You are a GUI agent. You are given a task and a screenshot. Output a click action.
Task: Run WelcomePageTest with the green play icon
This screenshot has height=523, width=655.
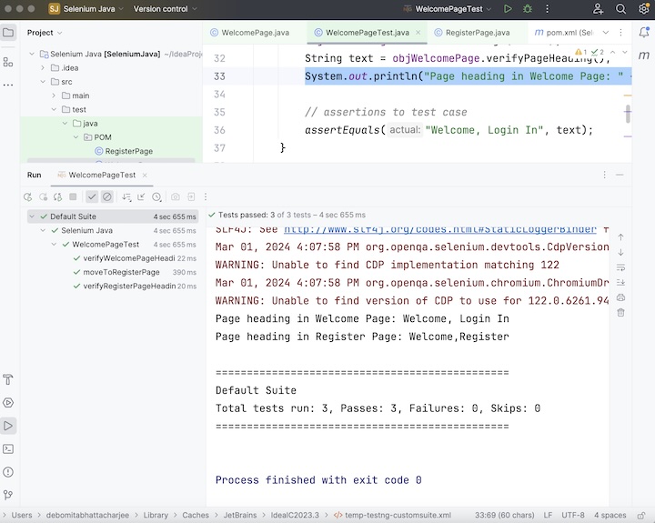point(508,9)
